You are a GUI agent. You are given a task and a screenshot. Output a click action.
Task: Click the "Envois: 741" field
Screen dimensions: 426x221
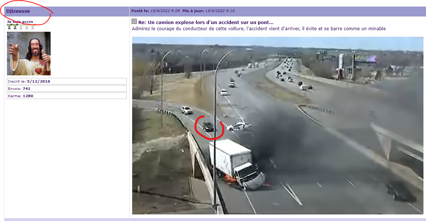67,88
